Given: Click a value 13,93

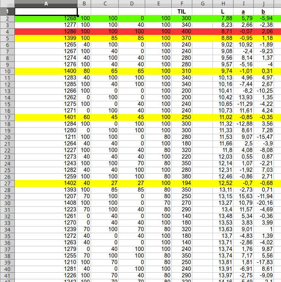Looking at the screenshot, I should pos(244,97).
